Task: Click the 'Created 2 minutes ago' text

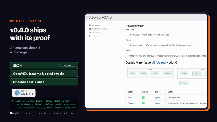Action: (100, 29)
